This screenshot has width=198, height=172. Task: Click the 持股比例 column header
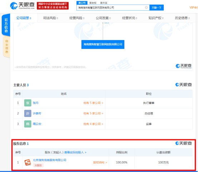pos(122,152)
